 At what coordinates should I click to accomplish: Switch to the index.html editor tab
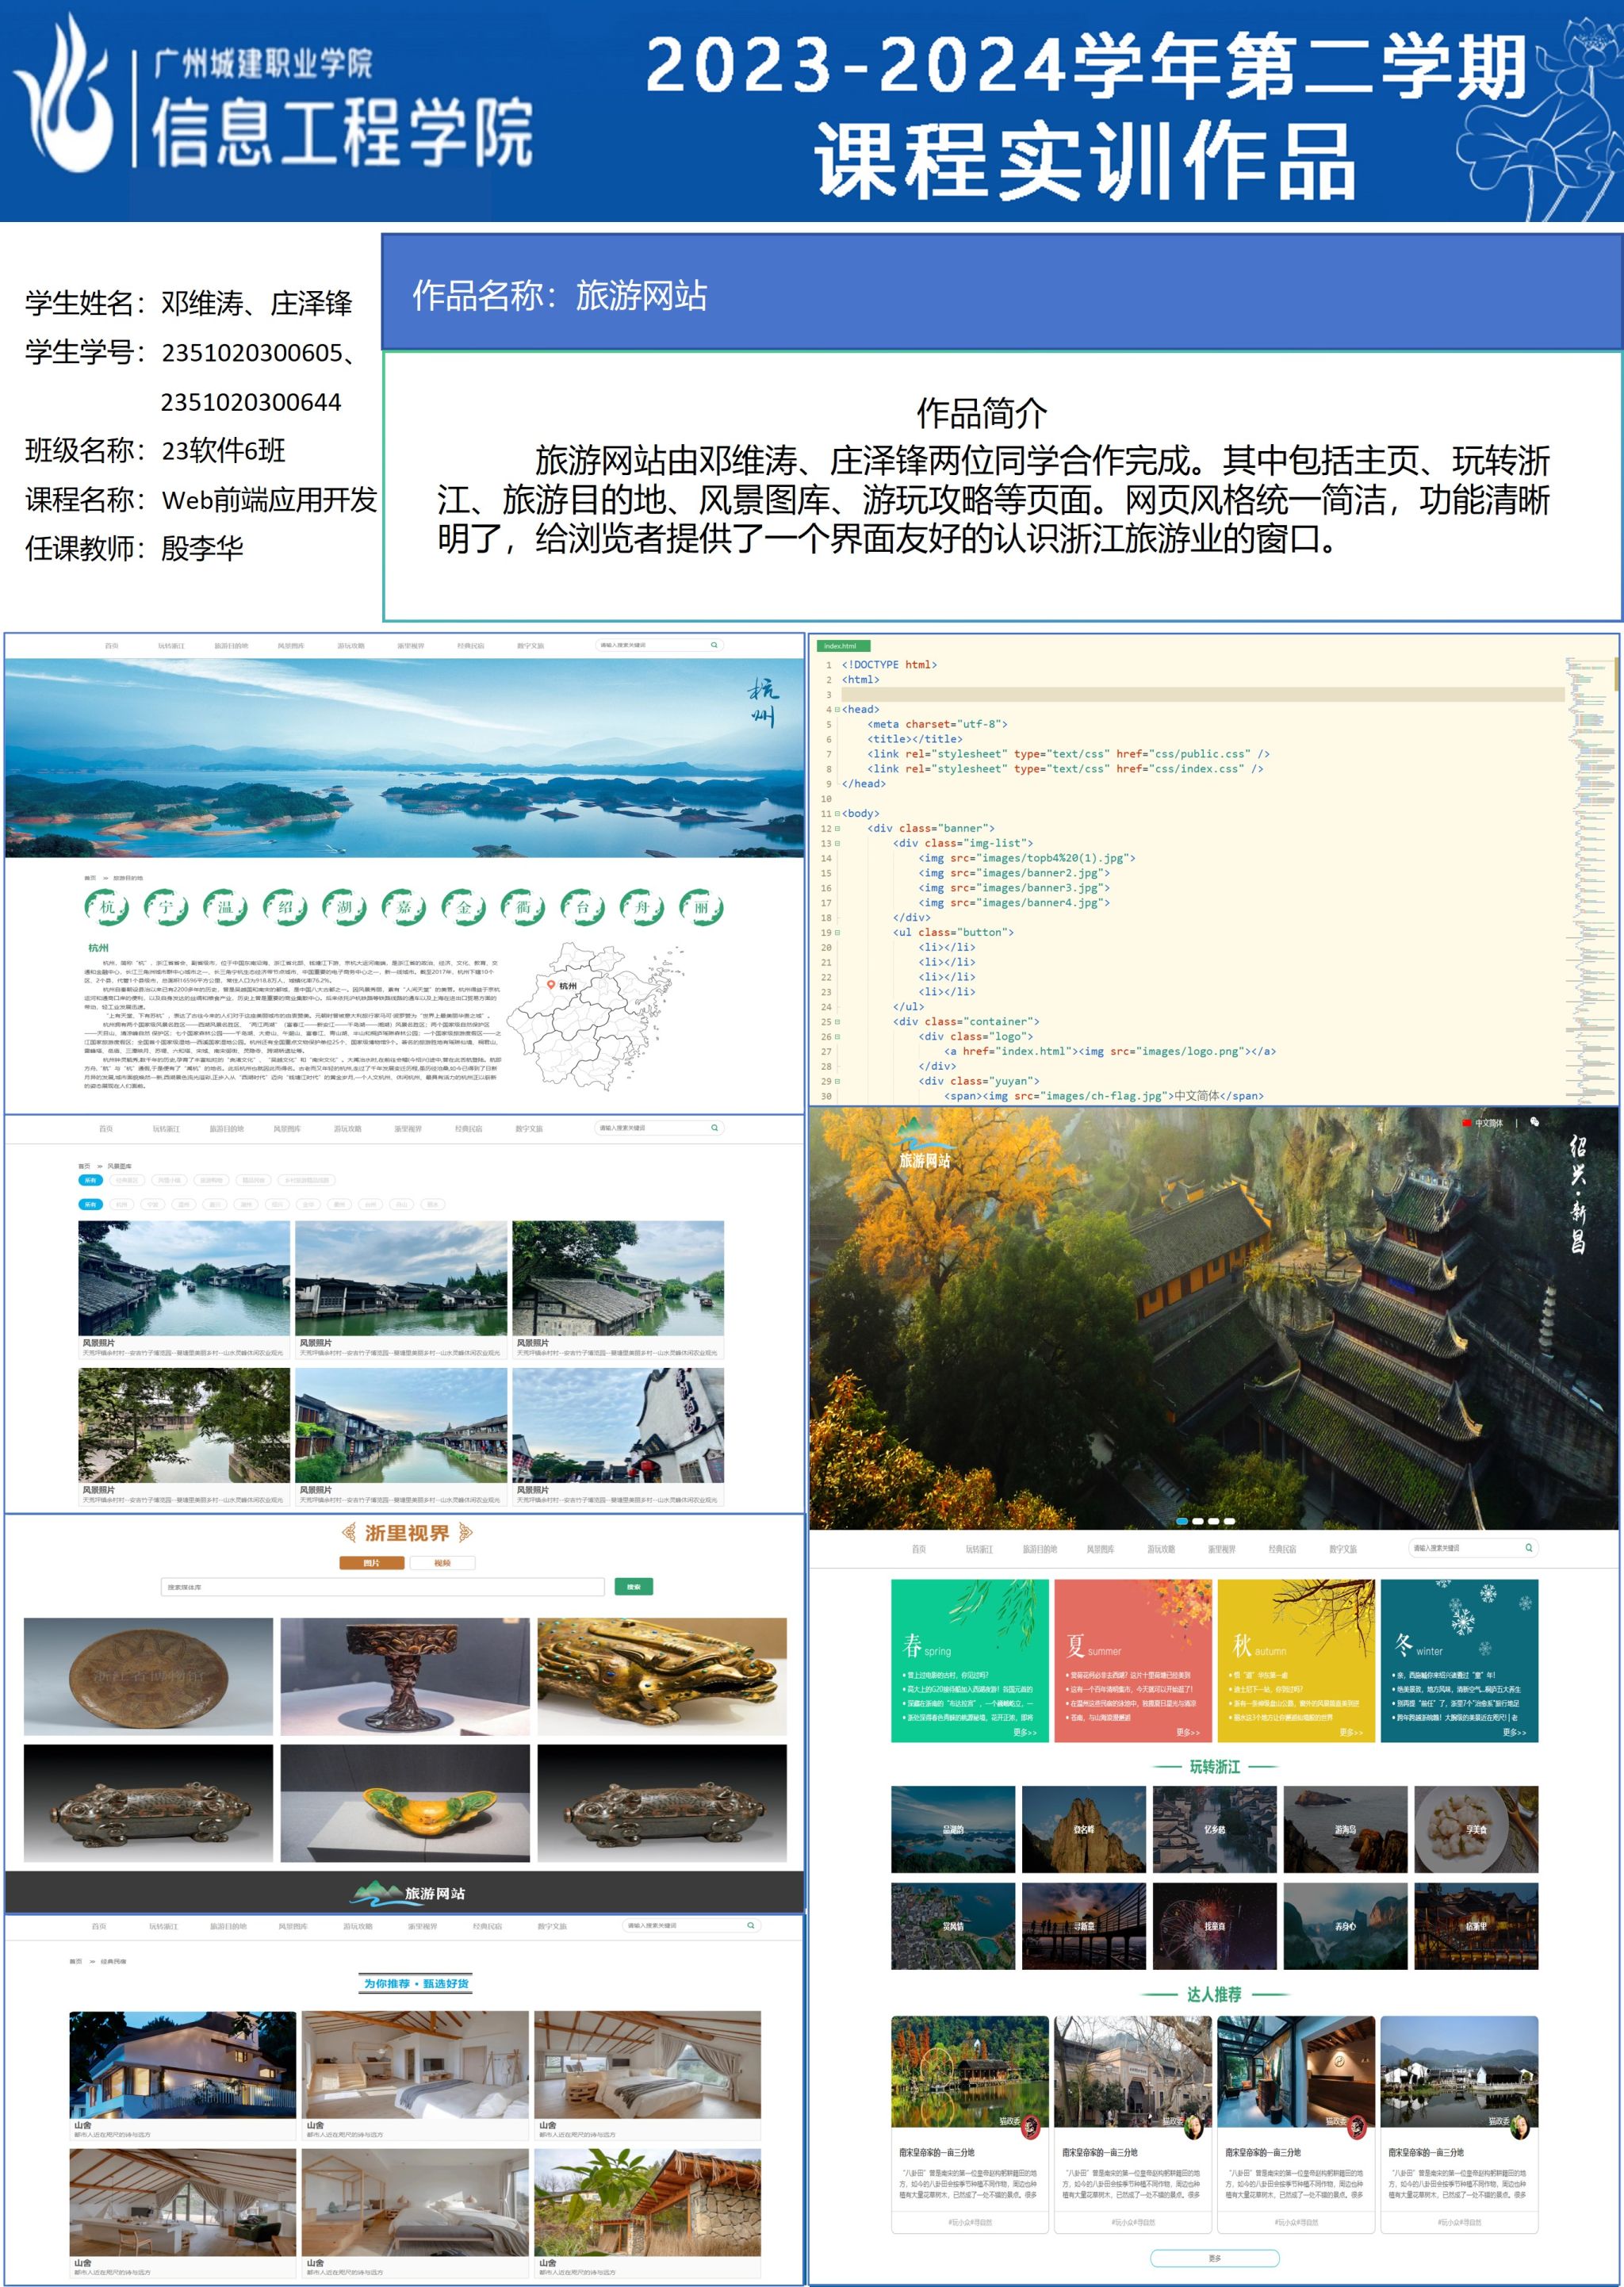(843, 646)
